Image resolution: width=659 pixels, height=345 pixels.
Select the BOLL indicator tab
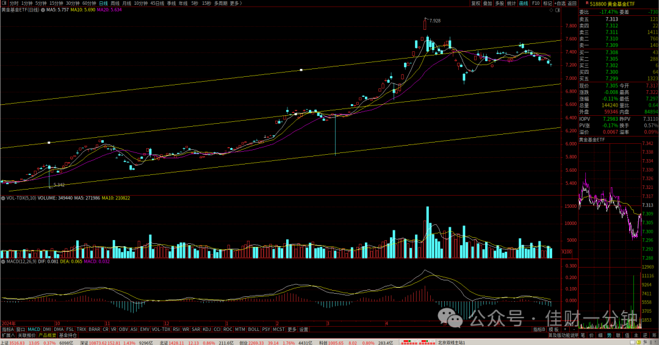click(x=253, y=330)
